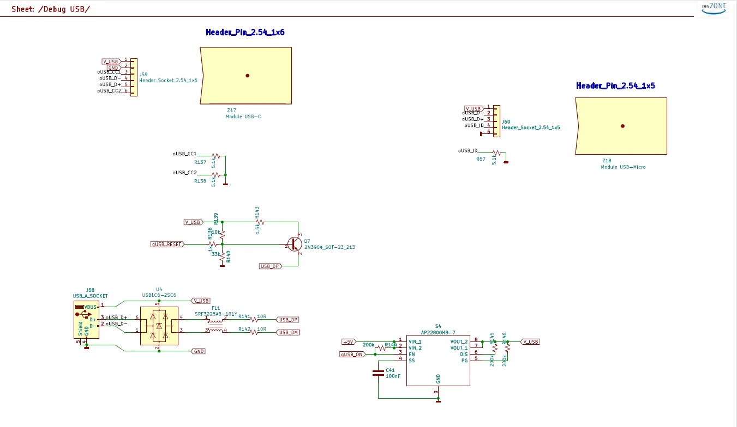
Task: Click the VOUT_2 pin label on S4
Action: (x=459, y=341)
